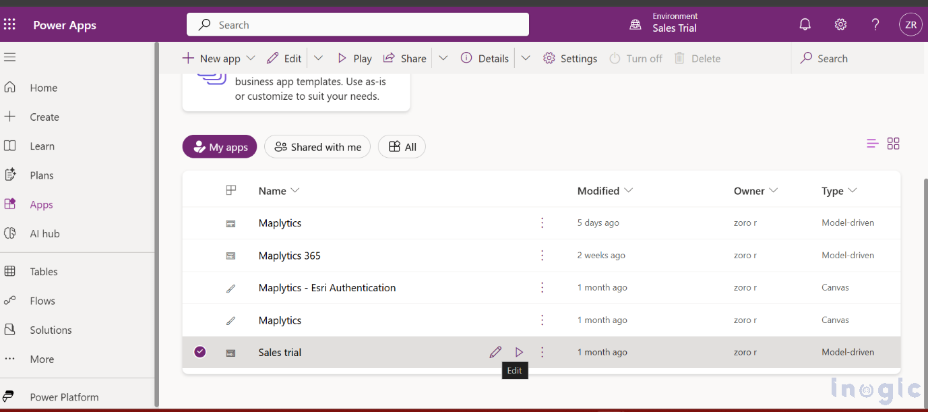The height and width of the screenshot is (412, 928).
Task: Deselect the Sales trial row checkmark
Action: [199, 351]
